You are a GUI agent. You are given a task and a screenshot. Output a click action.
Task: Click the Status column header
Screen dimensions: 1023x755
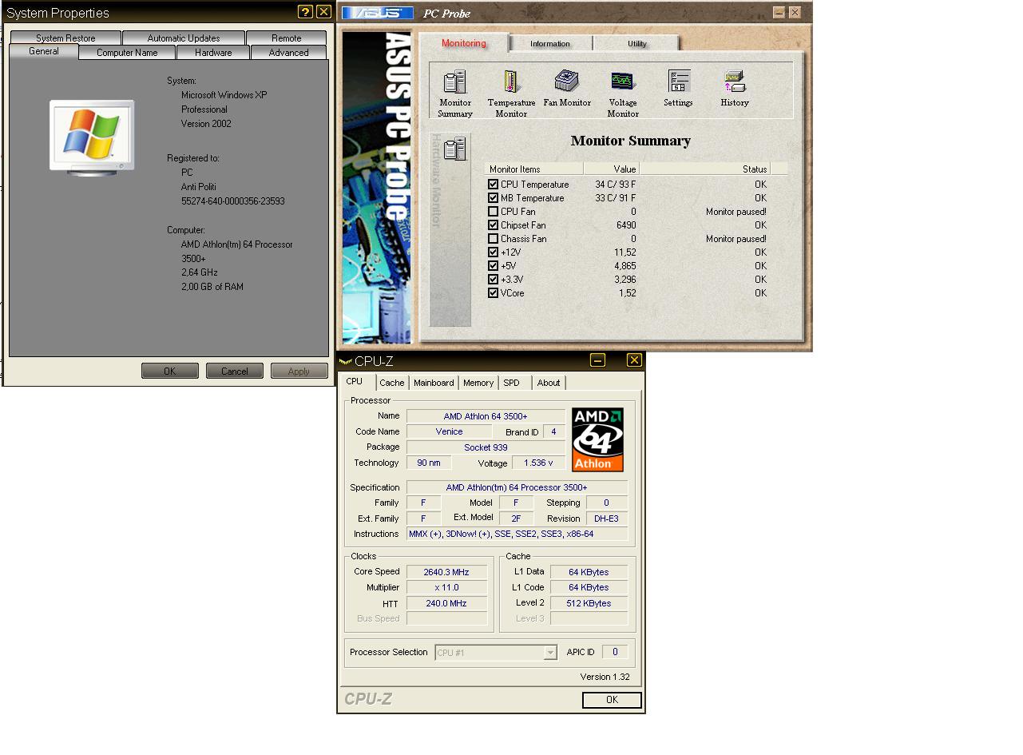tap(704, 169)
